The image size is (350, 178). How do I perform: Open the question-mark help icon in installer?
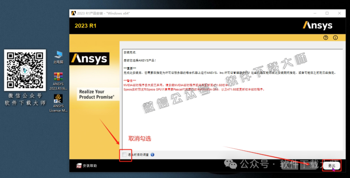point(326,37)
